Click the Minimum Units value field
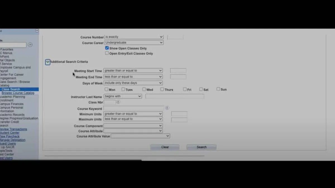The image size is (335, 188). click(179, 114)
